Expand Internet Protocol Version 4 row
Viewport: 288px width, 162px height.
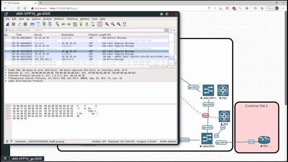[x=6, y=76]
